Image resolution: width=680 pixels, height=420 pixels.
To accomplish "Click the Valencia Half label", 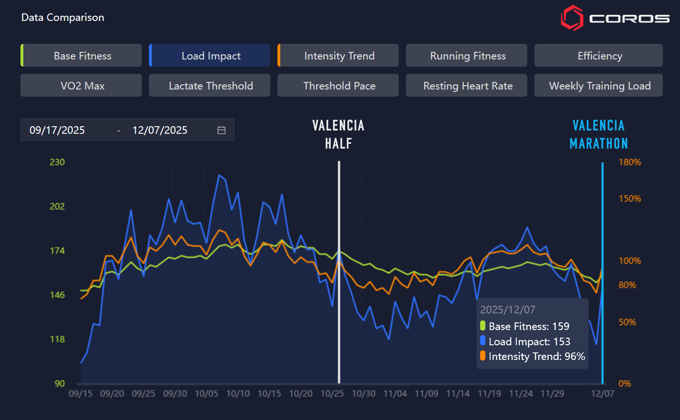I will click(338, 134).
